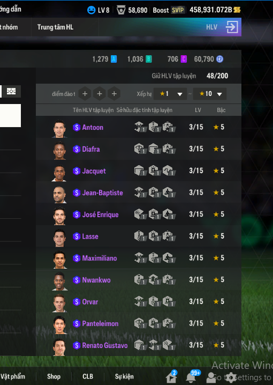Image resolution: width=273 pixels, height=385 pixels.
Task: Select coach Jean-Baptiste row
Action: [x=139, y=192]
